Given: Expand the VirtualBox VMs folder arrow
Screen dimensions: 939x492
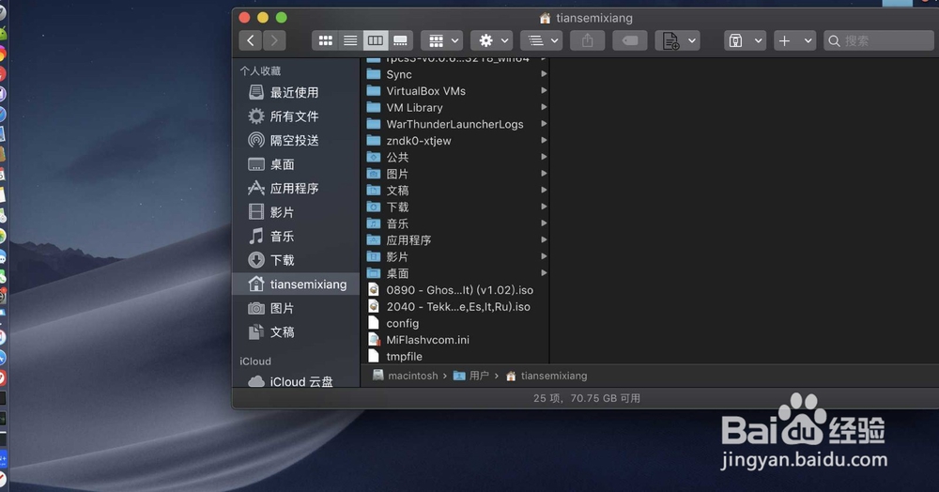Looking at the screenshot, I should coord(544,91).
